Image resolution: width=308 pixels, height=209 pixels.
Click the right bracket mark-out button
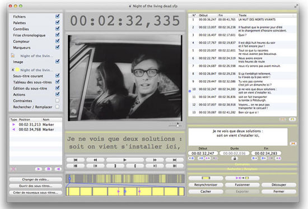(x=135, y=166)
